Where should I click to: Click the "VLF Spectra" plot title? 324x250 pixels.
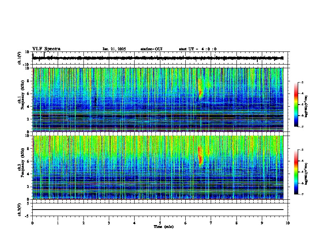46,49
